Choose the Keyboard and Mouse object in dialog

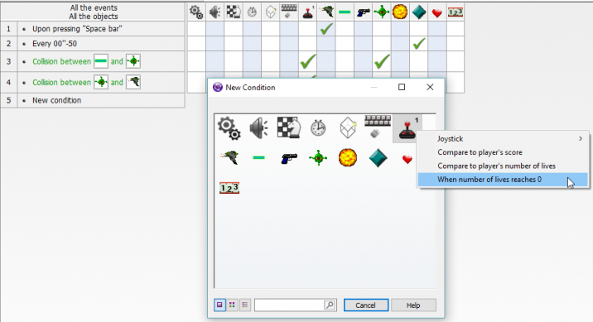pyautogui.click(x=377, y=127)
